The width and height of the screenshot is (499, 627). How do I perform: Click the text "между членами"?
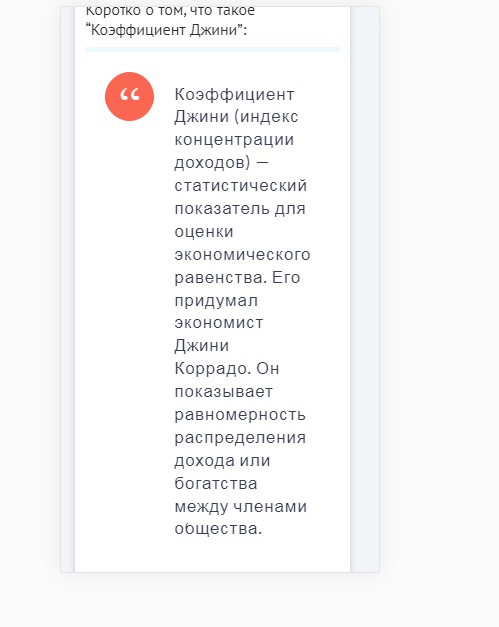click(x=241, y=507)
